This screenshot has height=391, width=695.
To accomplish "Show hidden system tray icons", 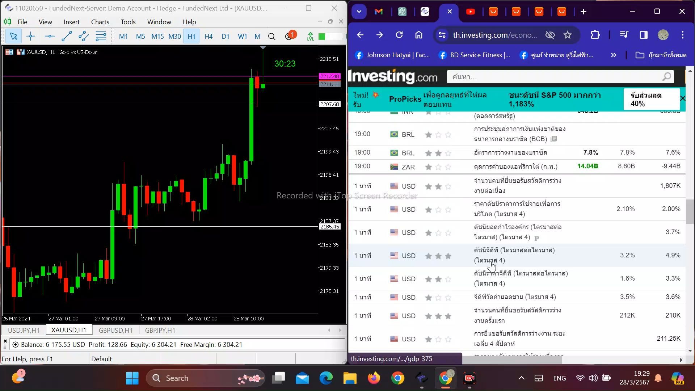I will [521, 378].
